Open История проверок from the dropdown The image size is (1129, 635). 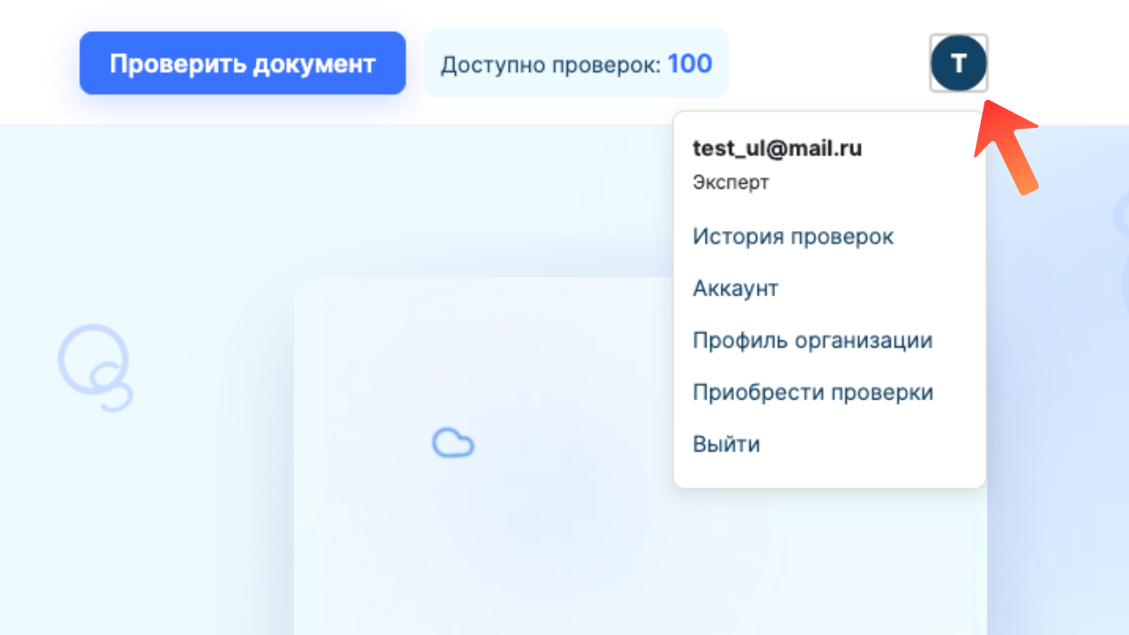(792, 235)
